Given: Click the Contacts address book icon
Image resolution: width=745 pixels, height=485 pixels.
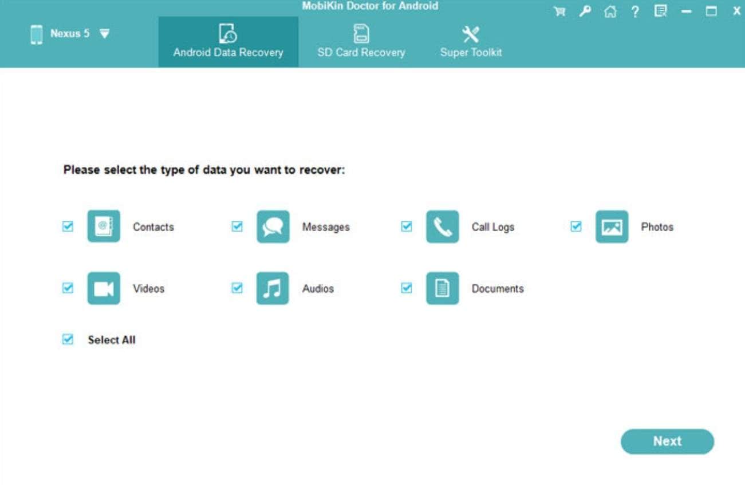Looking at the screenshot, I should [104, 226].
